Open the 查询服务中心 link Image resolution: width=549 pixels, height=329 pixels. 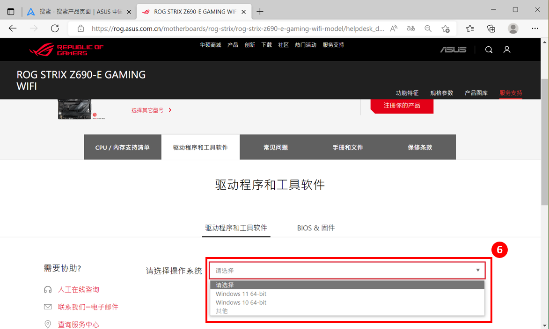[79, 324]
